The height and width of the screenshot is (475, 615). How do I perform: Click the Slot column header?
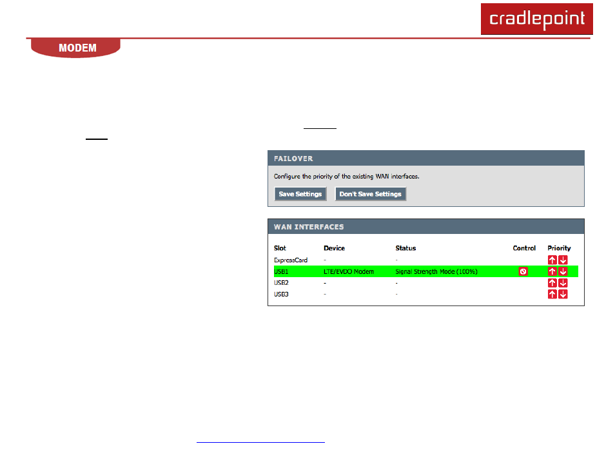coord(280,248)
